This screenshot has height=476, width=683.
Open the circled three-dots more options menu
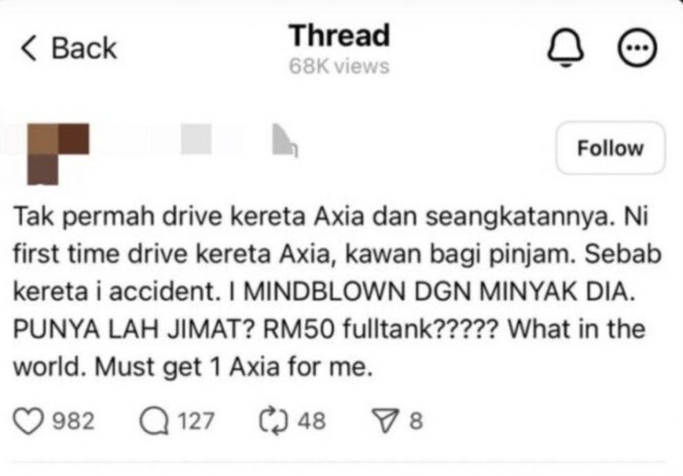pos(637,48)
